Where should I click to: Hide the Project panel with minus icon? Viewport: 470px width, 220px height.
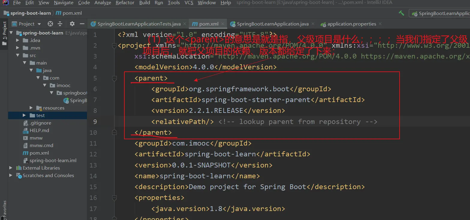pos(82,24)
